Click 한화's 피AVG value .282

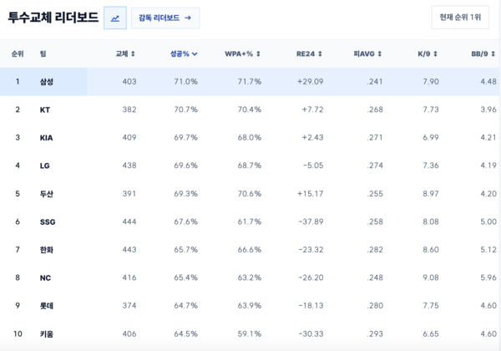(375, 249)
